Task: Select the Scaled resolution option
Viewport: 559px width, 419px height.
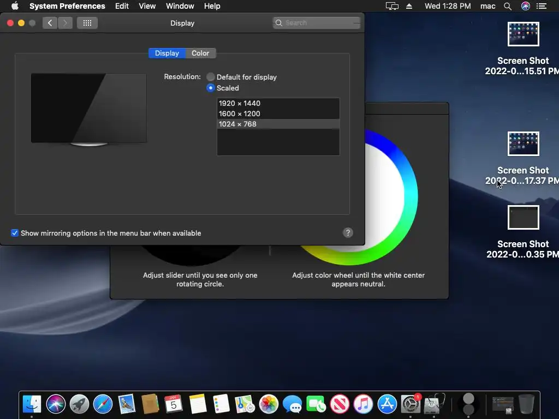Action: tap(210, 88)
